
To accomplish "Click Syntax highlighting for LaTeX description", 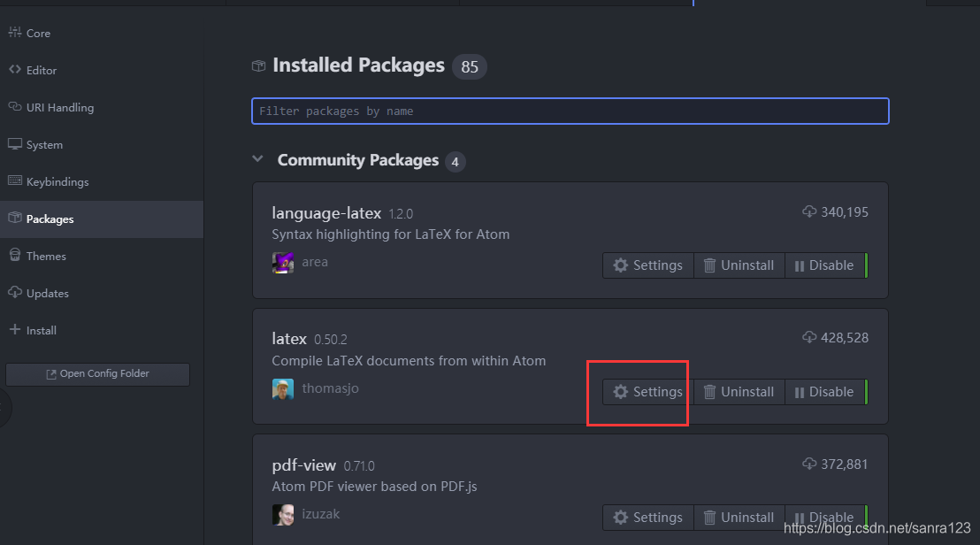I will (391, 234).
